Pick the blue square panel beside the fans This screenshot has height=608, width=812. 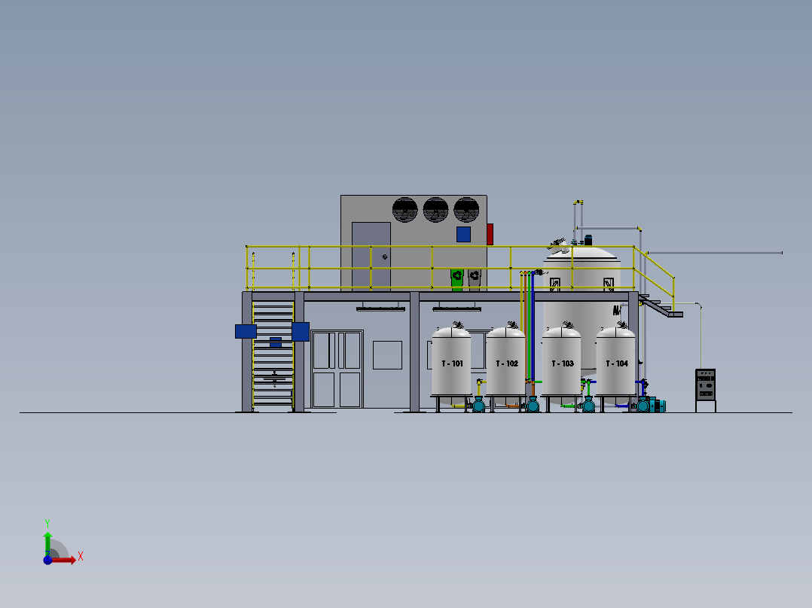pyautogui.click(x=463, y=235)
